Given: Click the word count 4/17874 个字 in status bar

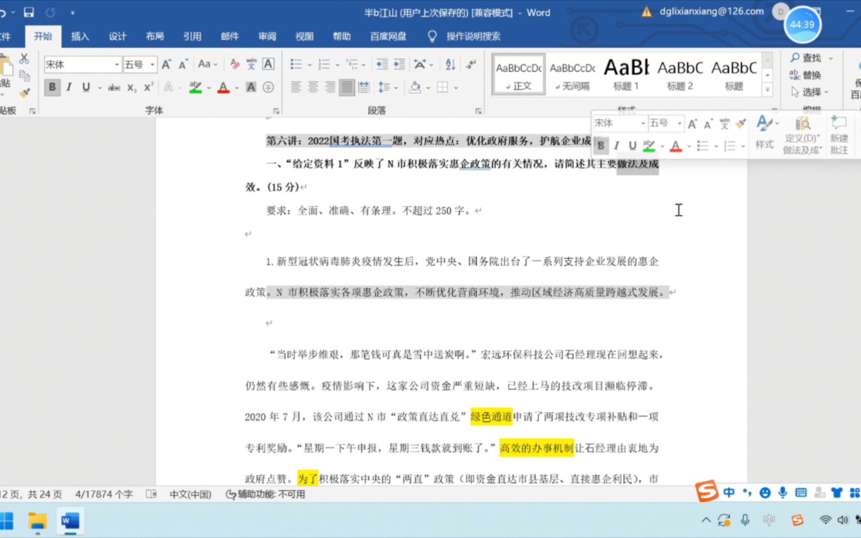Looking at the screenshot, I should [x=104, y=494].
